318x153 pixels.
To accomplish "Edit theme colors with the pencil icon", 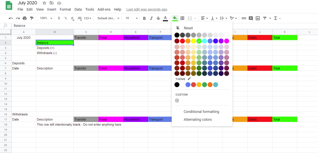I will [x=189, y=79].
